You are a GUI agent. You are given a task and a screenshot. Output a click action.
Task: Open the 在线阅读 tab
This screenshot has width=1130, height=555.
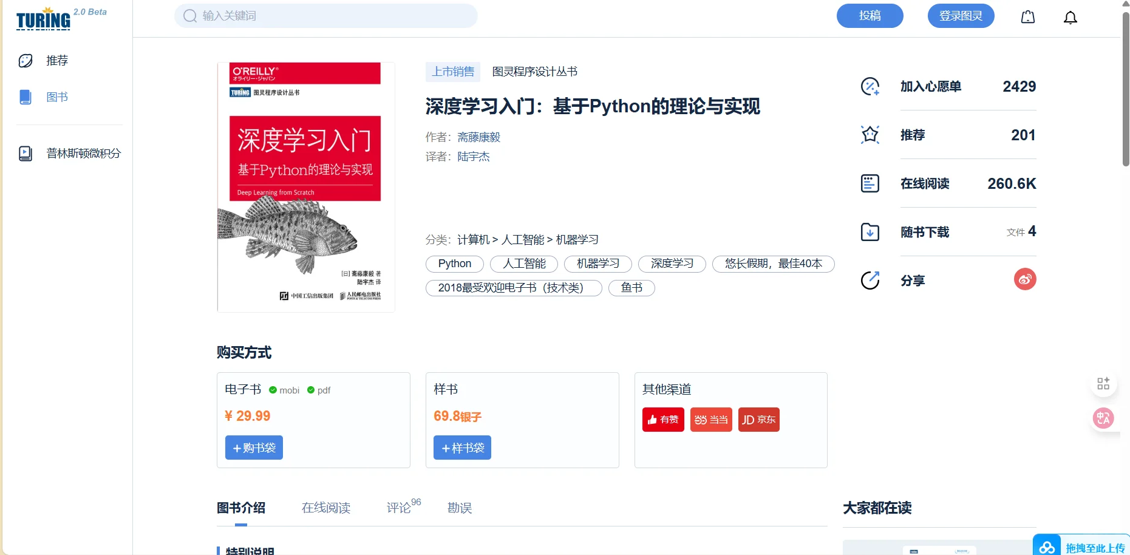(326, 508)
